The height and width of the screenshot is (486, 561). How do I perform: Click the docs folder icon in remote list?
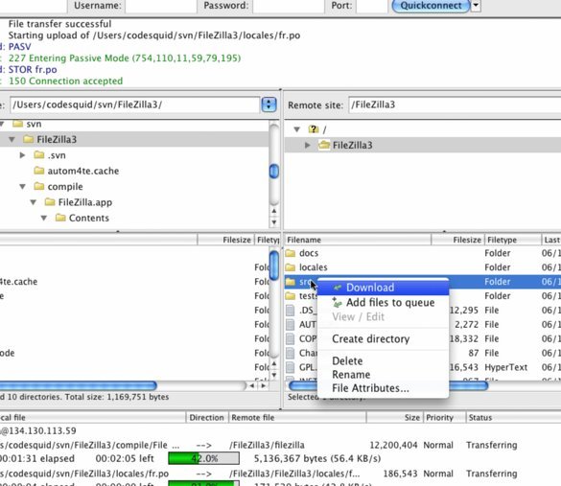click(x=291, y=253)
